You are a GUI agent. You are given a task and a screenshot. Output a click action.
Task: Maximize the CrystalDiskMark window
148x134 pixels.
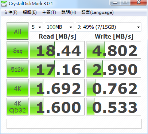pyautogui.click(x=125, y=2)
